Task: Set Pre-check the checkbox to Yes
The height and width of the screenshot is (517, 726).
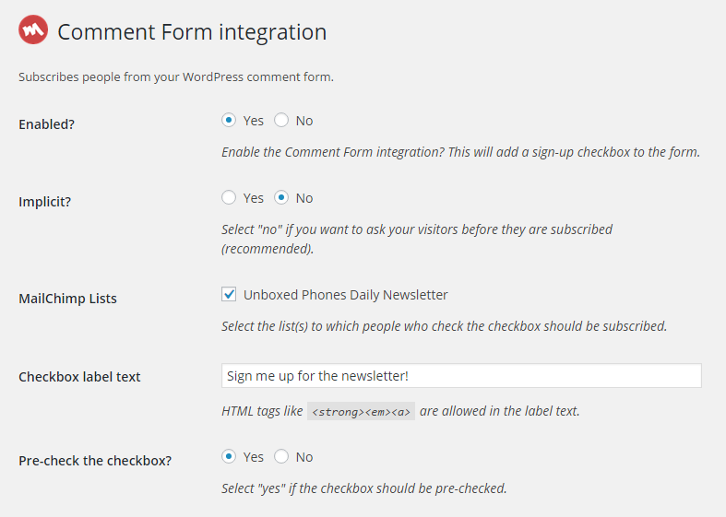Action: tap(229, 456)
